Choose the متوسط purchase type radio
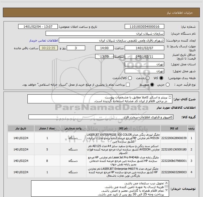 coord(152,85)
